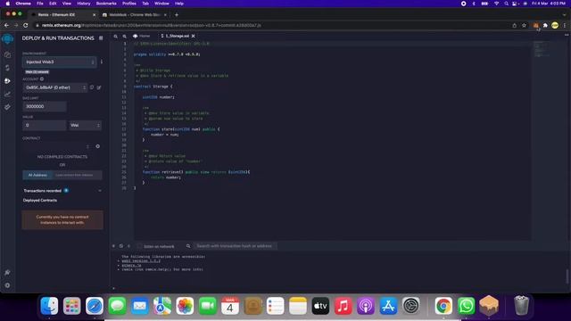Open the Chrome extensions puzzle icon

coord(545,26)
